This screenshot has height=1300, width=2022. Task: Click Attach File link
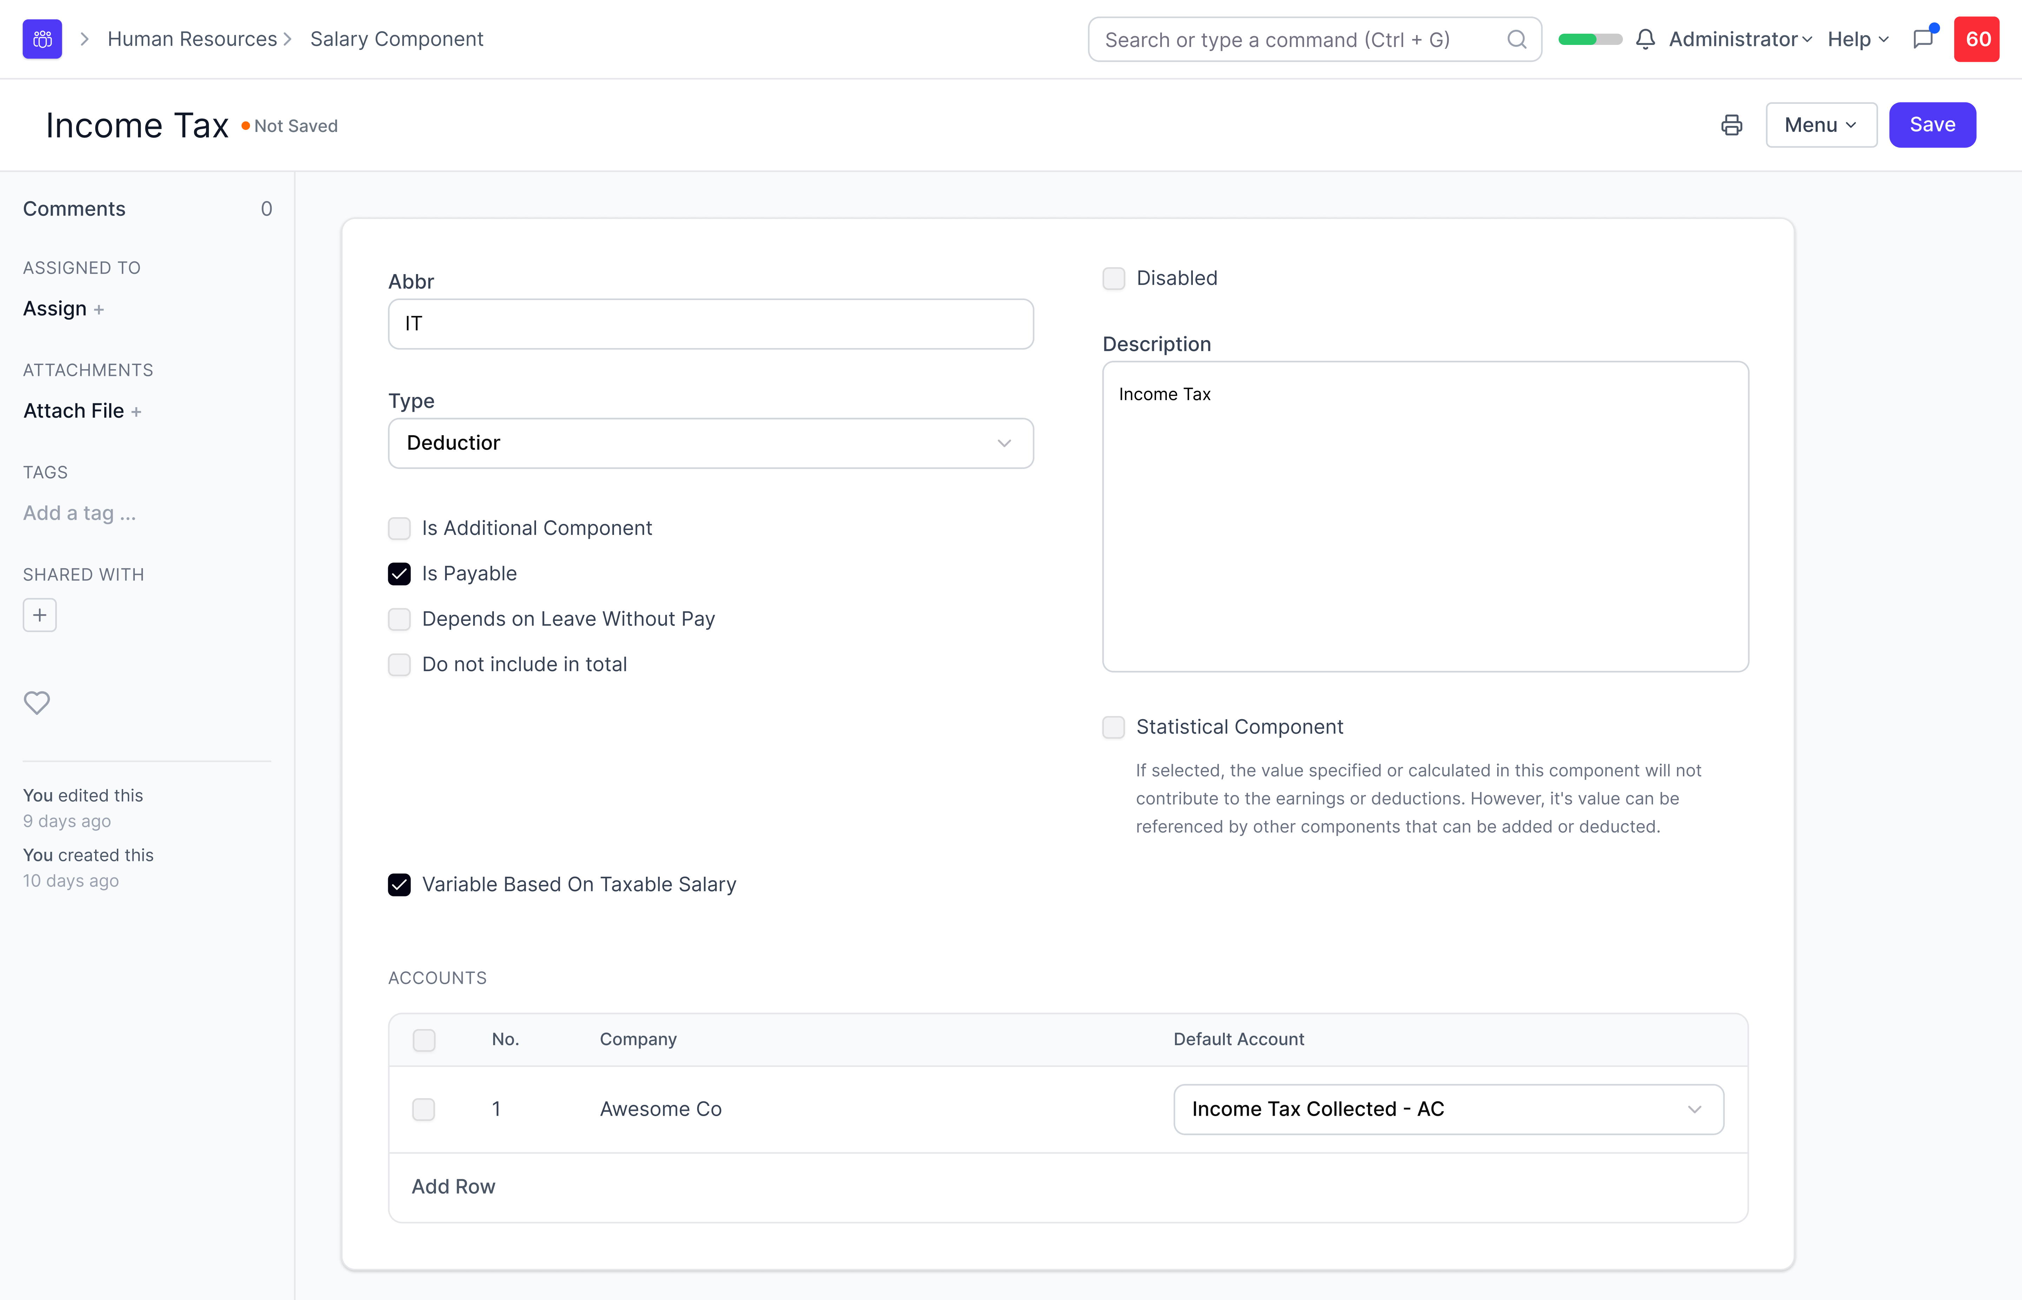73,411
